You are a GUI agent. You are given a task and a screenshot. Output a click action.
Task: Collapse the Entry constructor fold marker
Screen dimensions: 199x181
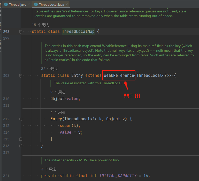click(x=21, y=119)
